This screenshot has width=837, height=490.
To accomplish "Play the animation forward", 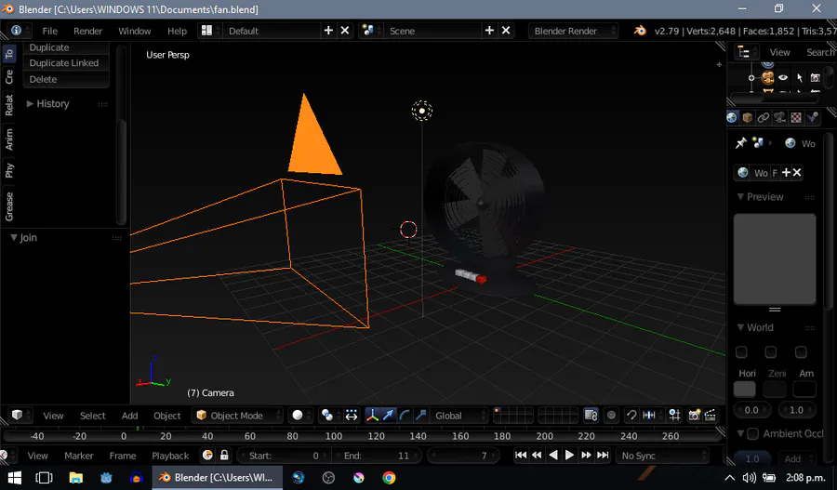I will (x=569, y=455).
